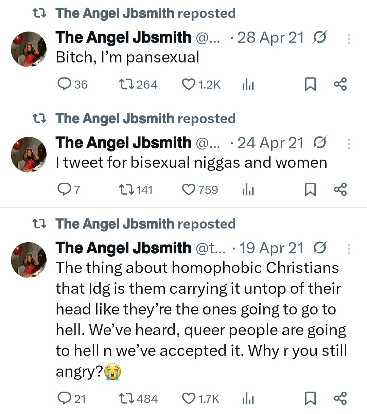
Task: Like the tweet with 759 likes
Action: tap(189, 190)
